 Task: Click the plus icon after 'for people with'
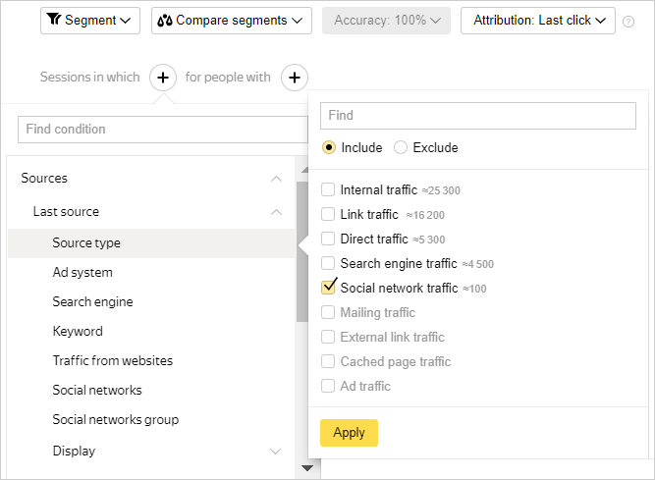click(x=295, y=77)
